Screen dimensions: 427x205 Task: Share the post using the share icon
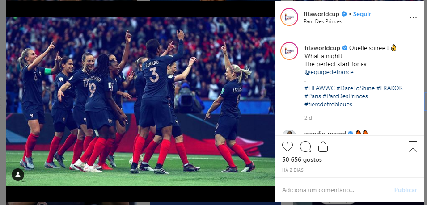pos(323,146)
